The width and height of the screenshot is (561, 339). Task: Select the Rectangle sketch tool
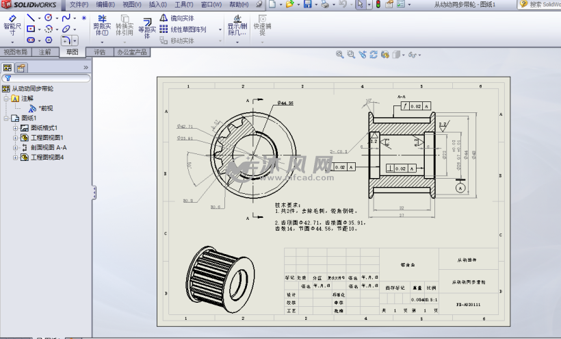31,29
